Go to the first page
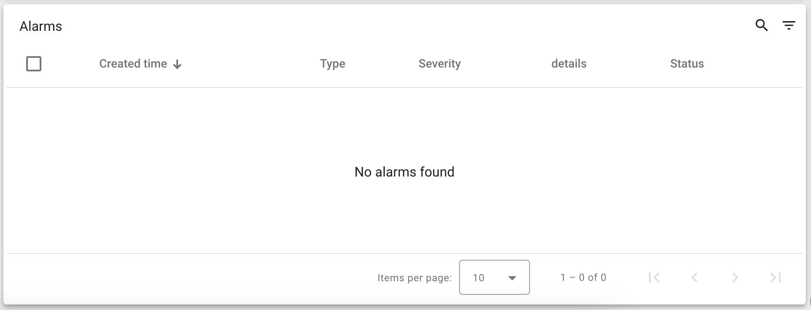This screenshot has height=310, width=811. 654,277
